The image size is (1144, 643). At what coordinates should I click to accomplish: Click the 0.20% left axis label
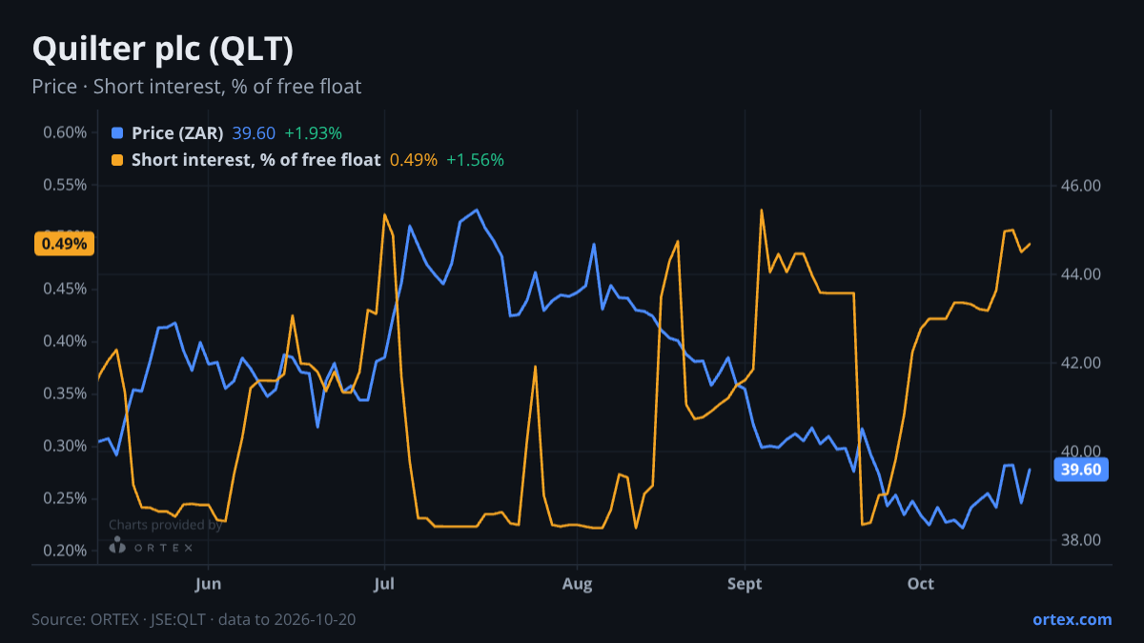coord(65,551)
